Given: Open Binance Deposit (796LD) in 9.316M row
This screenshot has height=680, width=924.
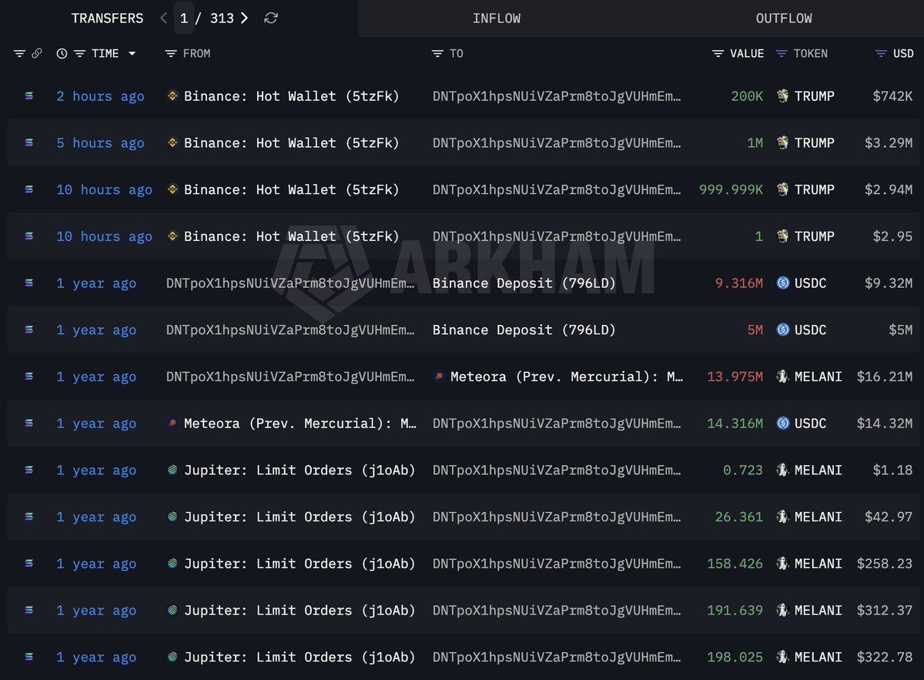Looking at the screenshot, I should coord(524,283).
